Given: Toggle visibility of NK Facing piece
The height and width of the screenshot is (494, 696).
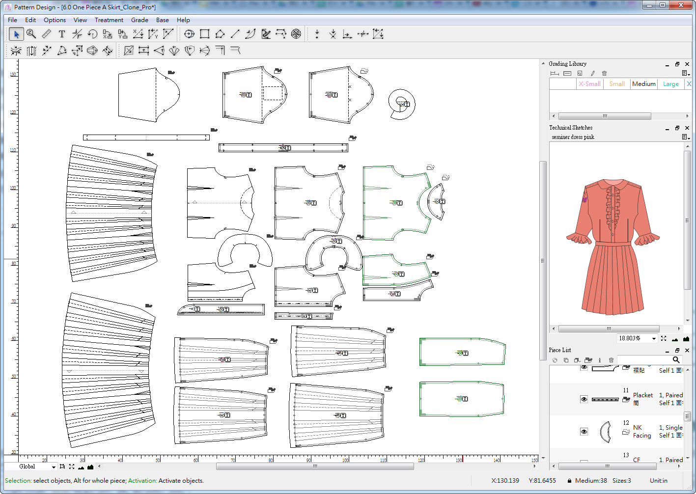Looking at the screenshot, I should [584, 432].
